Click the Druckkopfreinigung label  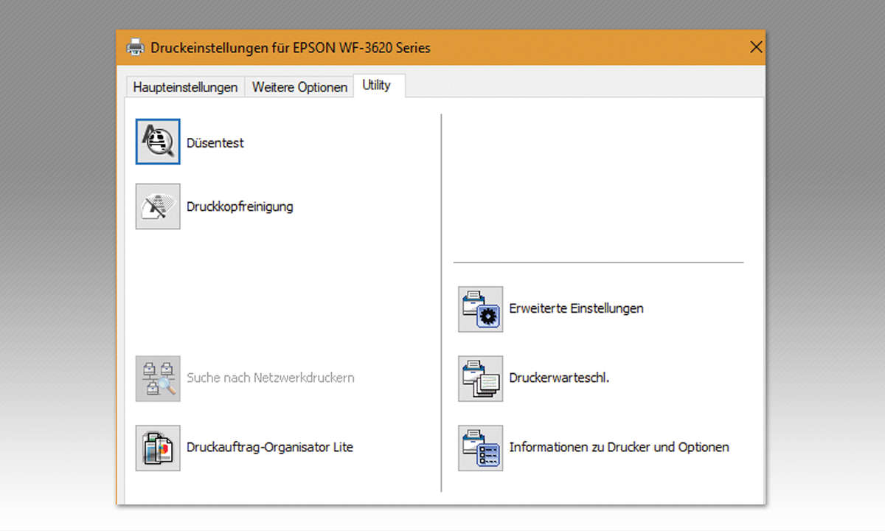(x=240, y=206)
